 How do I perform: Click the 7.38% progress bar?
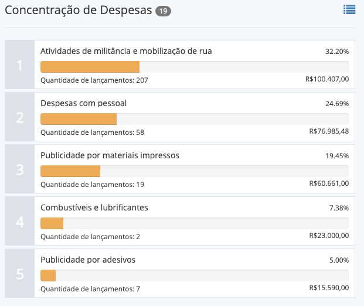point(194,223)
